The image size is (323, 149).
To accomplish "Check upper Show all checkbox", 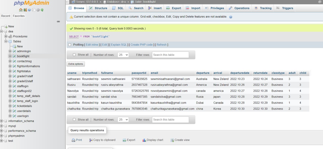I will click(x=74, y=55).
